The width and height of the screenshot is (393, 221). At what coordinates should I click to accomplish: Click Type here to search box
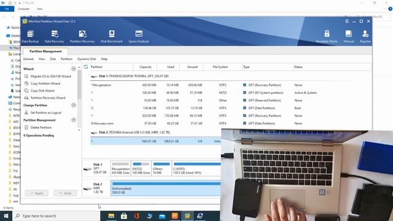click(56, 215)
